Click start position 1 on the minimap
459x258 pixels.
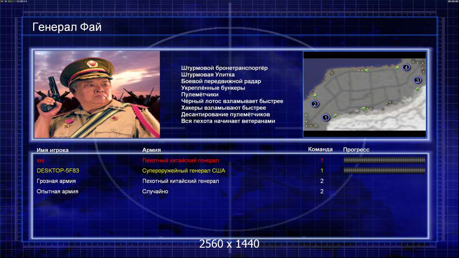(326, 118)
